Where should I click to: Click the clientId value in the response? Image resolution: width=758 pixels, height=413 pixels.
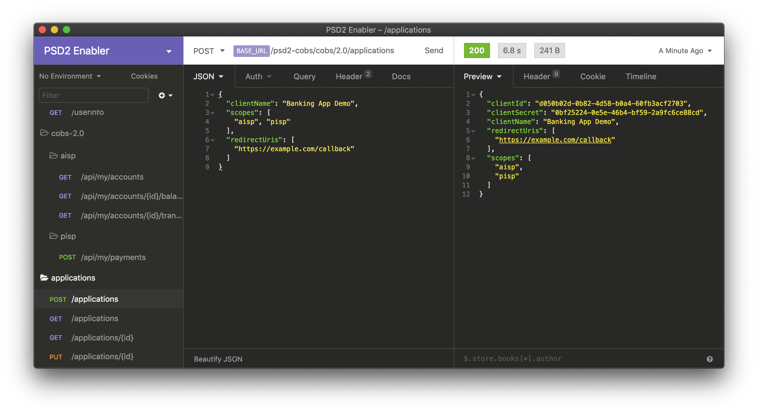point(611,103)
